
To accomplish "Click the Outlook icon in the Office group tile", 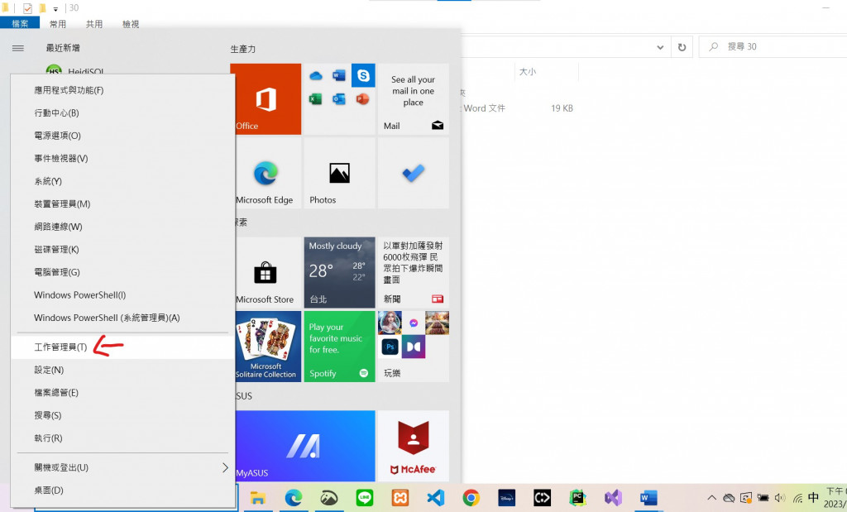I will [339, 98].
